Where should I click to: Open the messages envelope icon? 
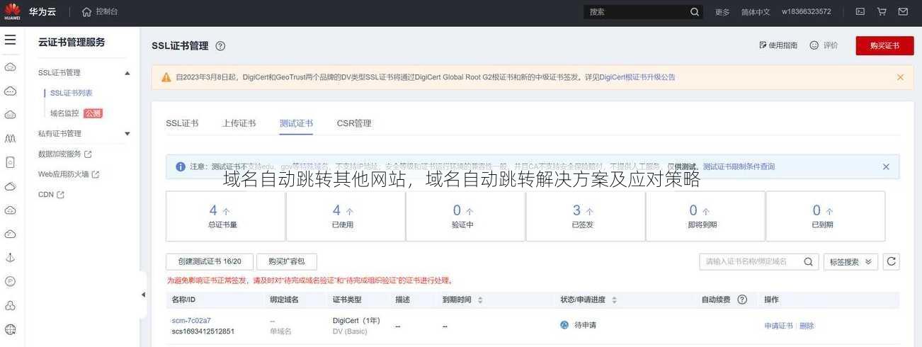click(x=903, y=11)
